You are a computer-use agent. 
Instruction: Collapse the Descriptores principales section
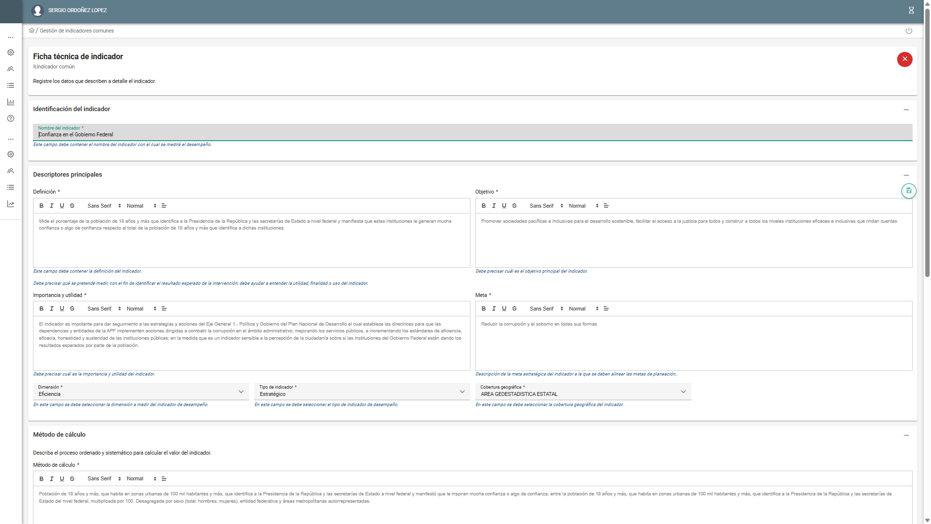point(906,175)
